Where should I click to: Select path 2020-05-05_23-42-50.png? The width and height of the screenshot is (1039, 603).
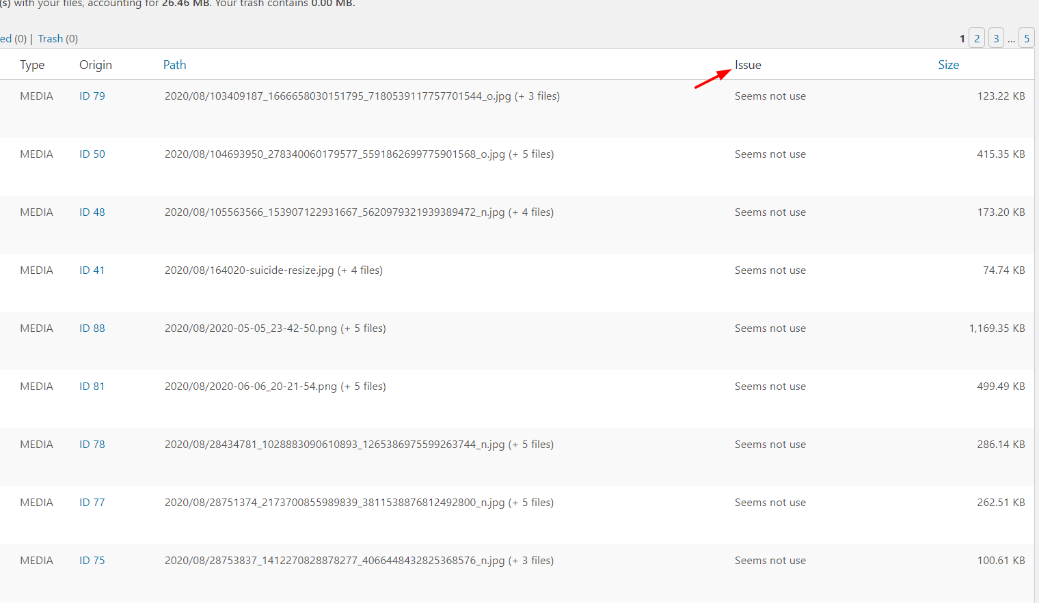275,328
